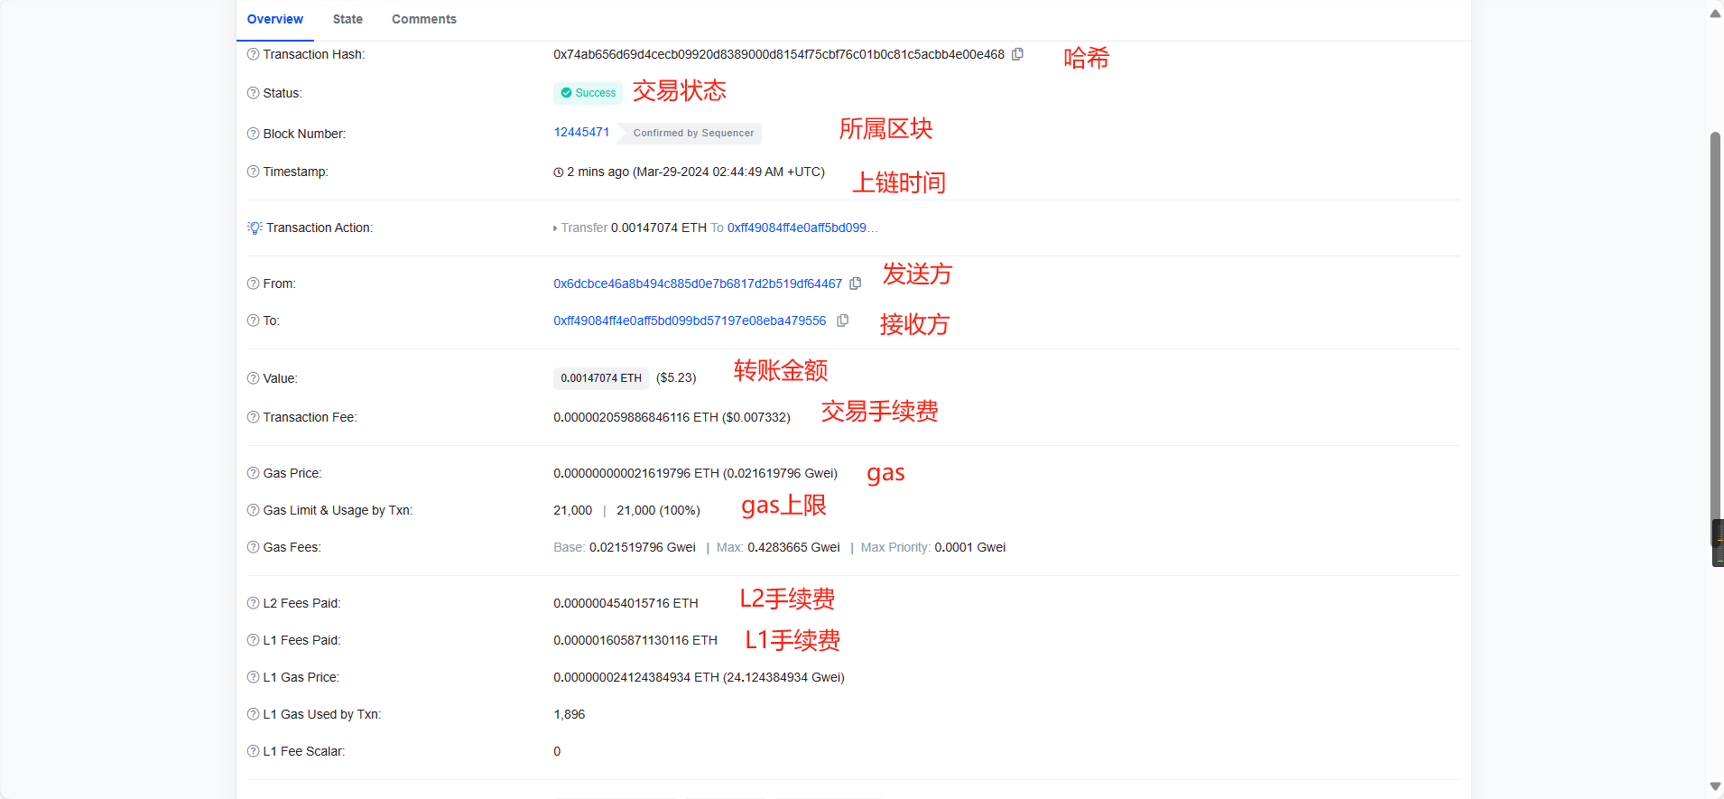Click help icon beside Status
This screenshot has width=1724, height=799.
pos(253,93)
